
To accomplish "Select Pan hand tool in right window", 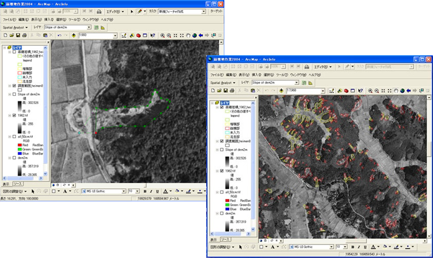I will 396,90.
